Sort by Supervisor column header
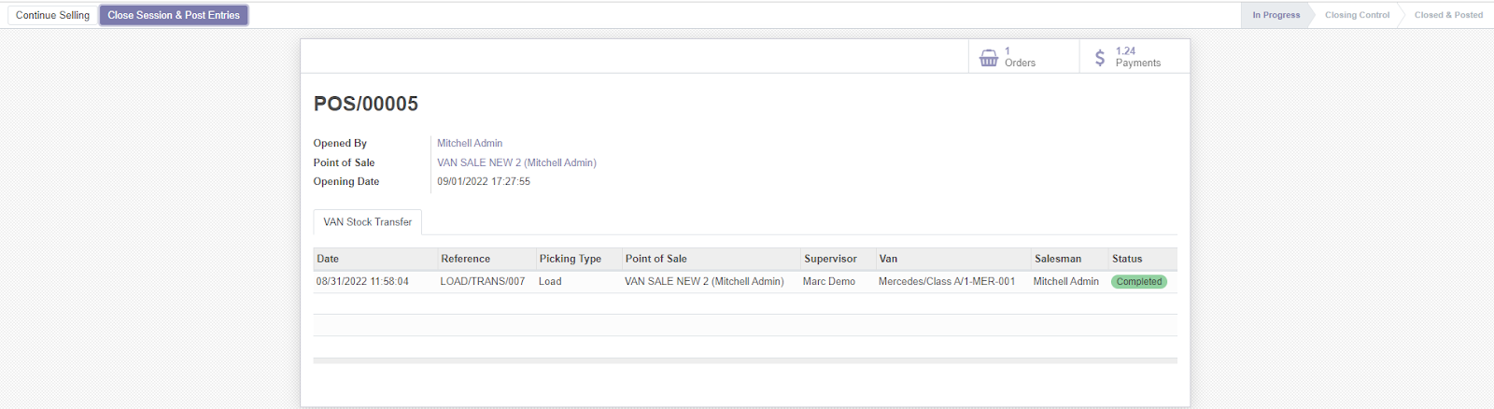The image size is (1494, 409). (x=830, y=259)
